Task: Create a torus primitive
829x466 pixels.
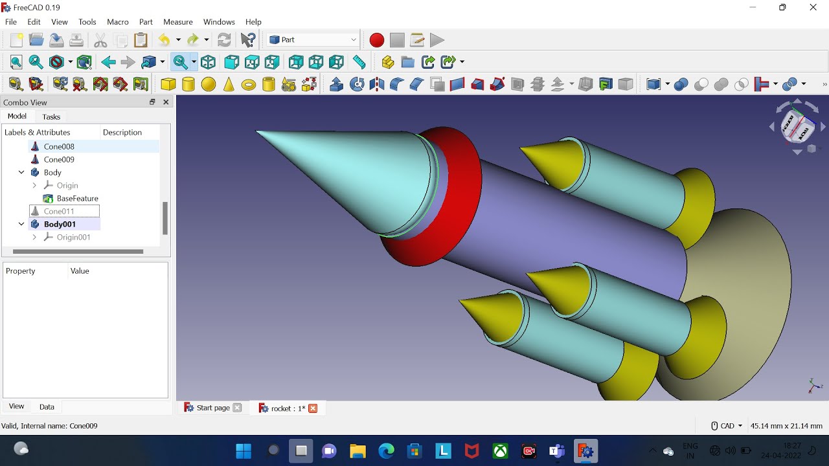Action: (x=249, y=84)
